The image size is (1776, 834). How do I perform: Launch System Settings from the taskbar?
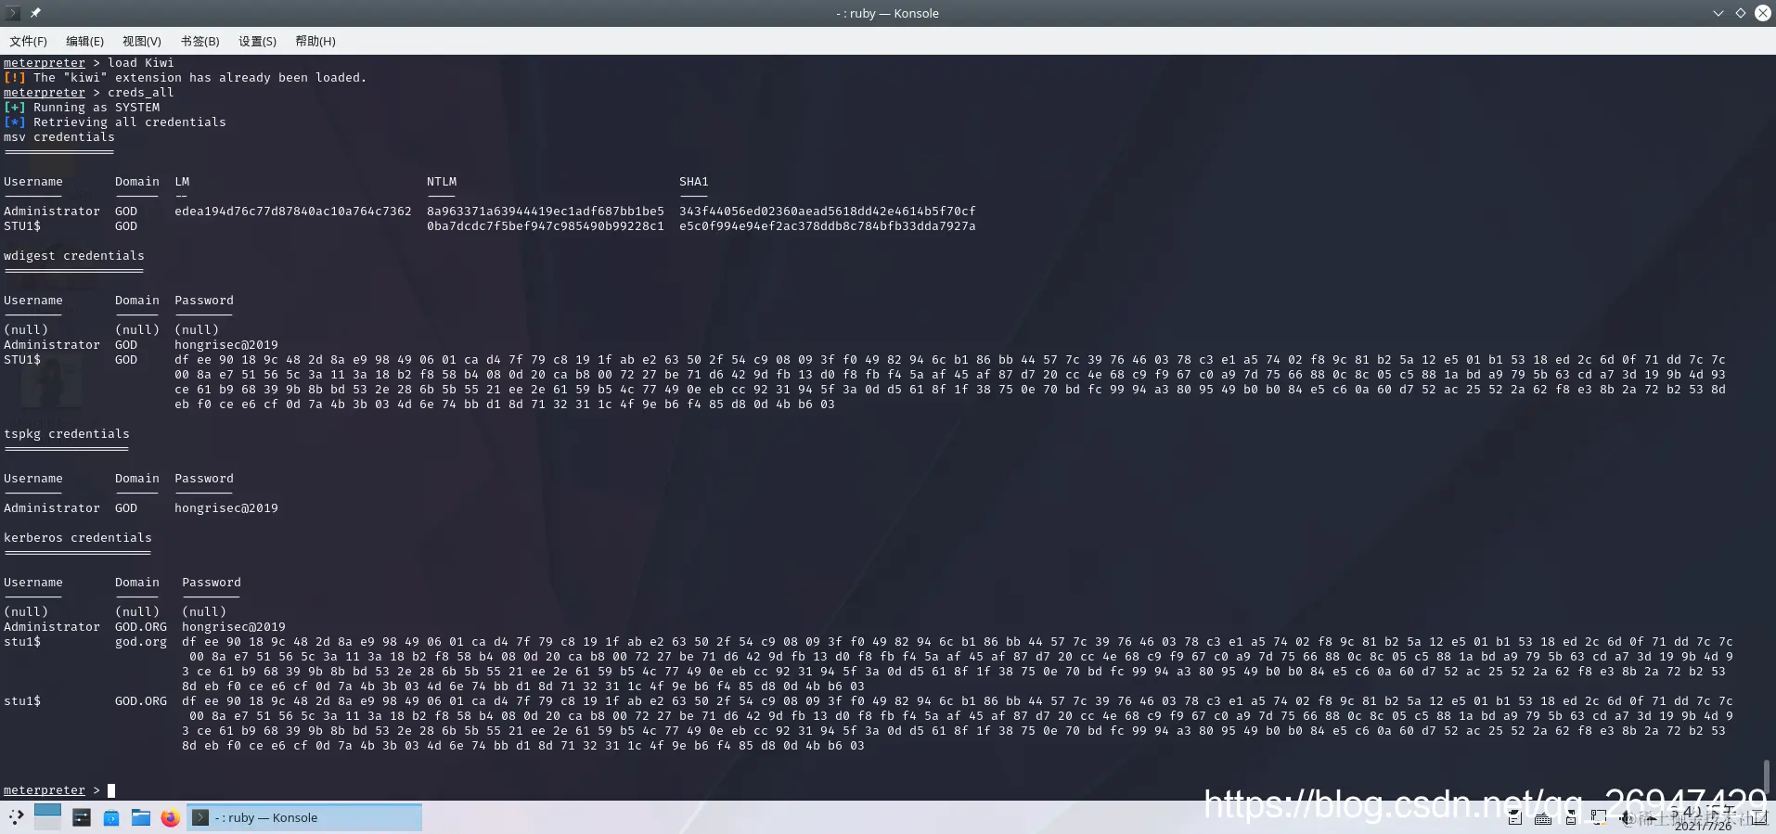[82, 817]
